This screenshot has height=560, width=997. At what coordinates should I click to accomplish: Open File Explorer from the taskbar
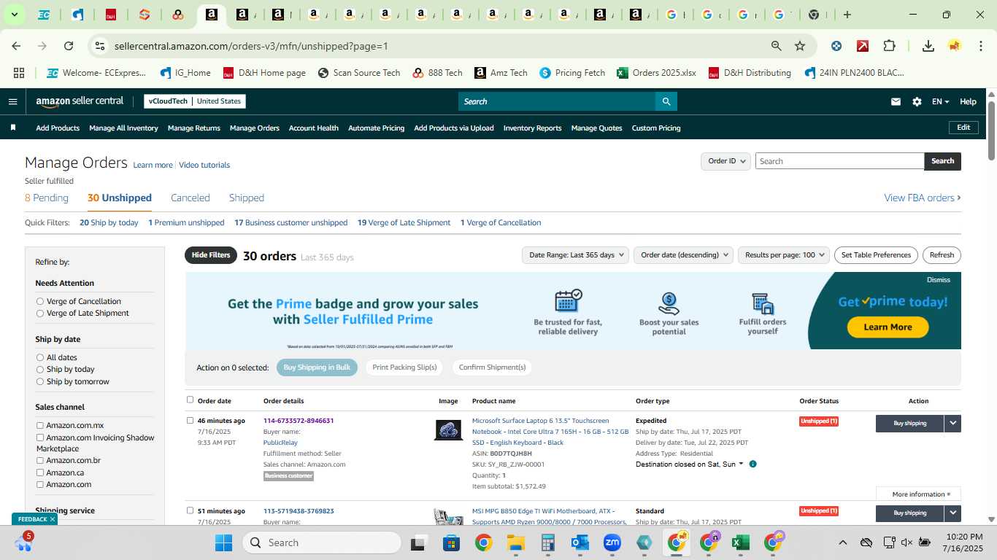(x=516, y=542)
